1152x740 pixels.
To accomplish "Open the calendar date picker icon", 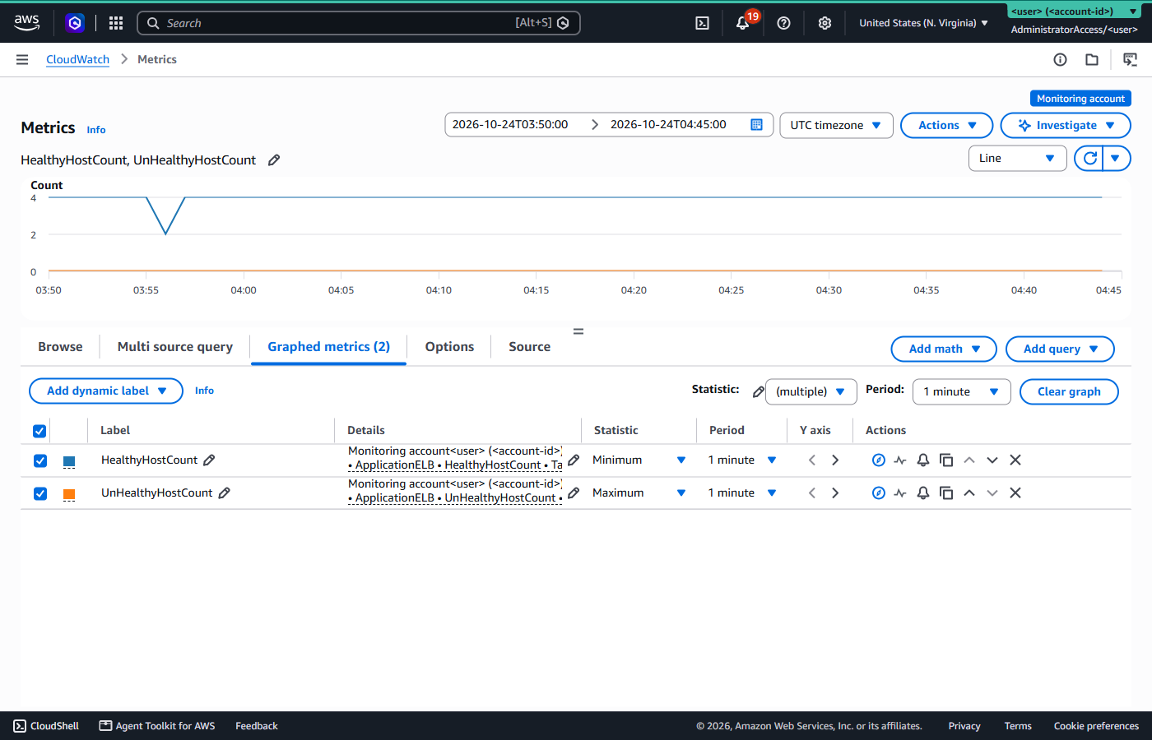I will 756,124.
